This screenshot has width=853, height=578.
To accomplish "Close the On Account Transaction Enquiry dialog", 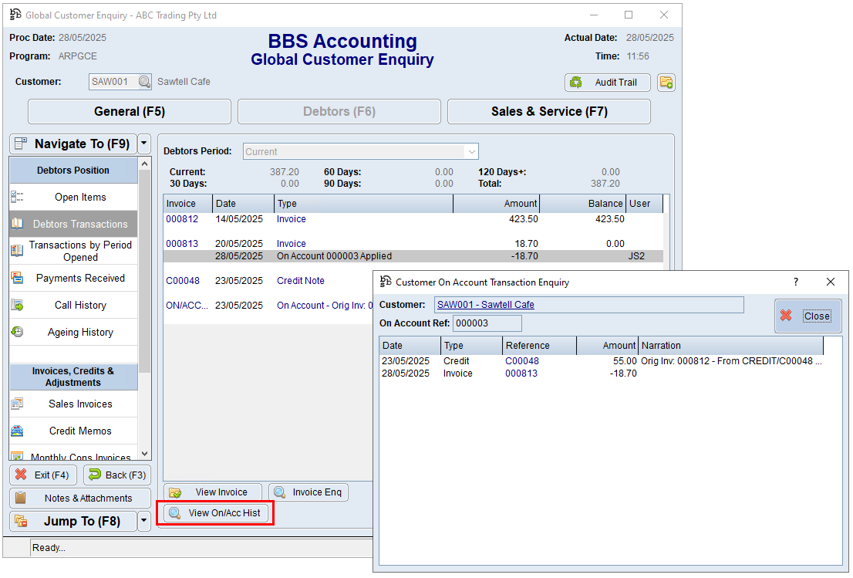I will (807, 316).
